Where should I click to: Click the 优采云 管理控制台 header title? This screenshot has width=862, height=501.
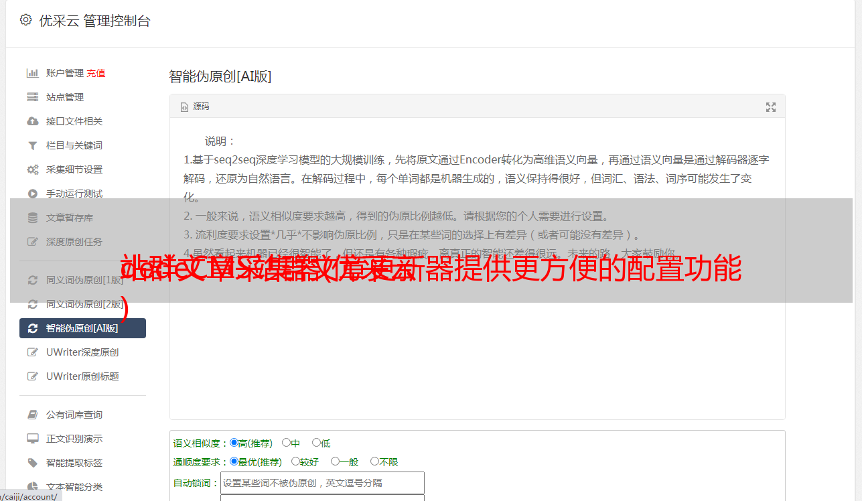coord(94,21)
